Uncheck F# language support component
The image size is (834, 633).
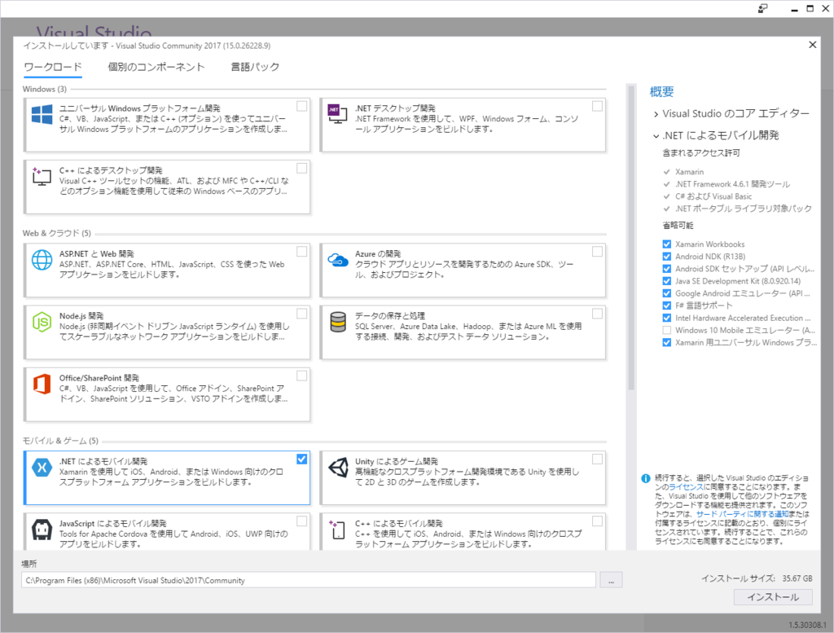tap(666, 306)
